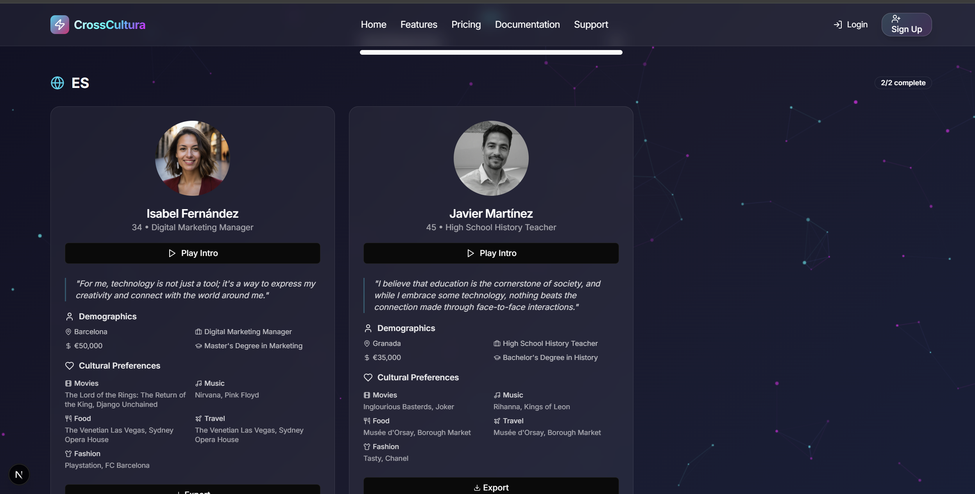Export Javier Martínez's persona
The height and width of the screenshot is (494, 975).
click(491, 487)
